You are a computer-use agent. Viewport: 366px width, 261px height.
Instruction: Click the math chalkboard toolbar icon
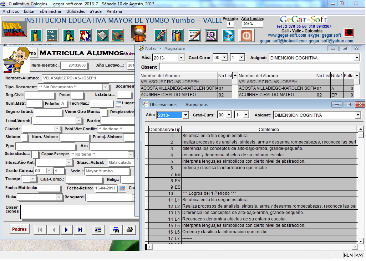coord(51,36)
